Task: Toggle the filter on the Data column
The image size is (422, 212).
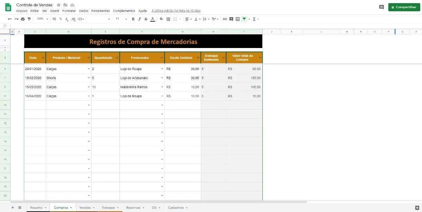Action: 43,57
